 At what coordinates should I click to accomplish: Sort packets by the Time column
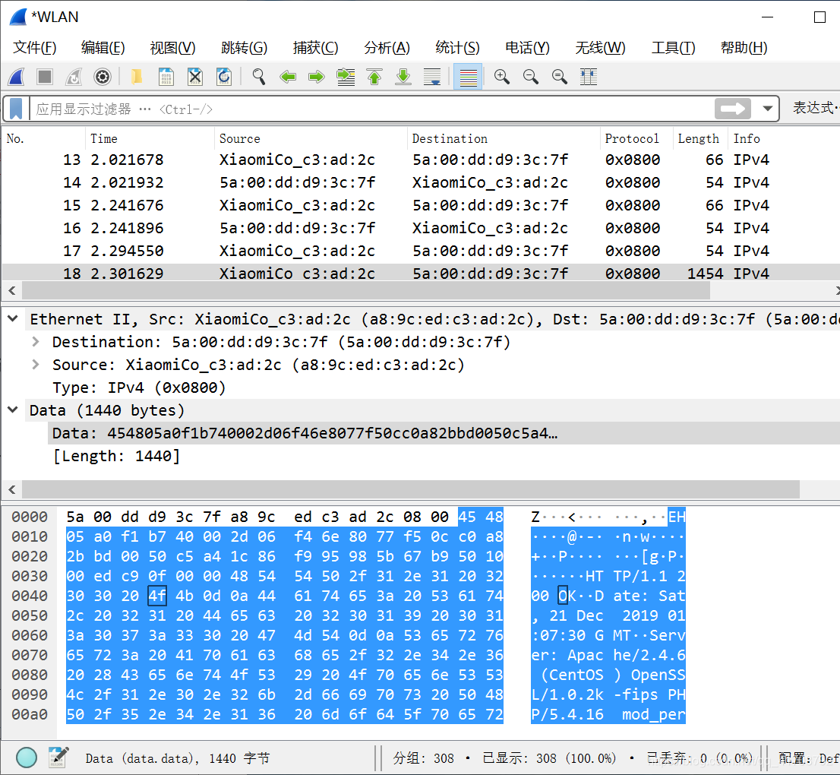point(150,138)
